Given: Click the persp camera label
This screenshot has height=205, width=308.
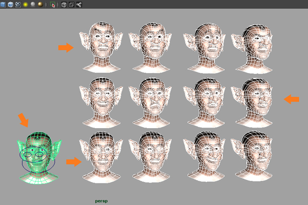Looking at the screenshot, I should 101,201.
